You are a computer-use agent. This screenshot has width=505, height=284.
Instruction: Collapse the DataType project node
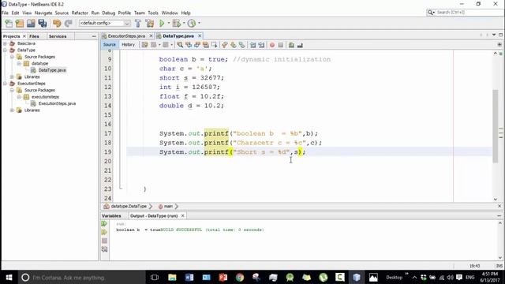click(6, 50)
